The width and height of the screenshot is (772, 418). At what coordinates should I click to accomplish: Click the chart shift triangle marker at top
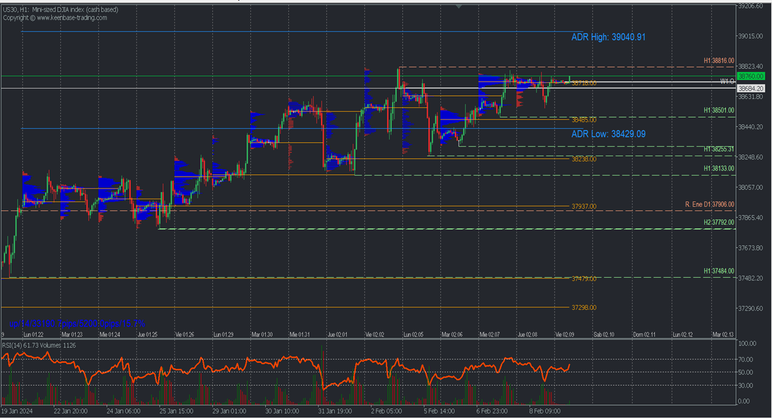459,6
